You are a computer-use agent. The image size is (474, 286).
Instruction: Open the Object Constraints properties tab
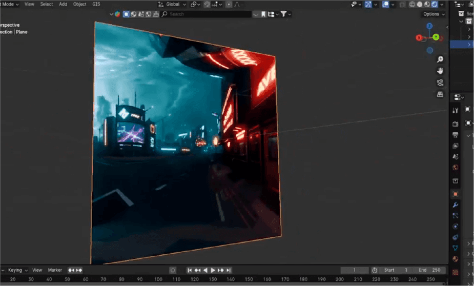click(x=455, y=237)
